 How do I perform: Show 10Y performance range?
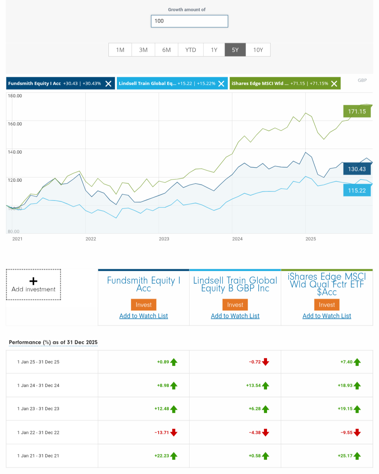pyautogui.click(x=258, y=50)
